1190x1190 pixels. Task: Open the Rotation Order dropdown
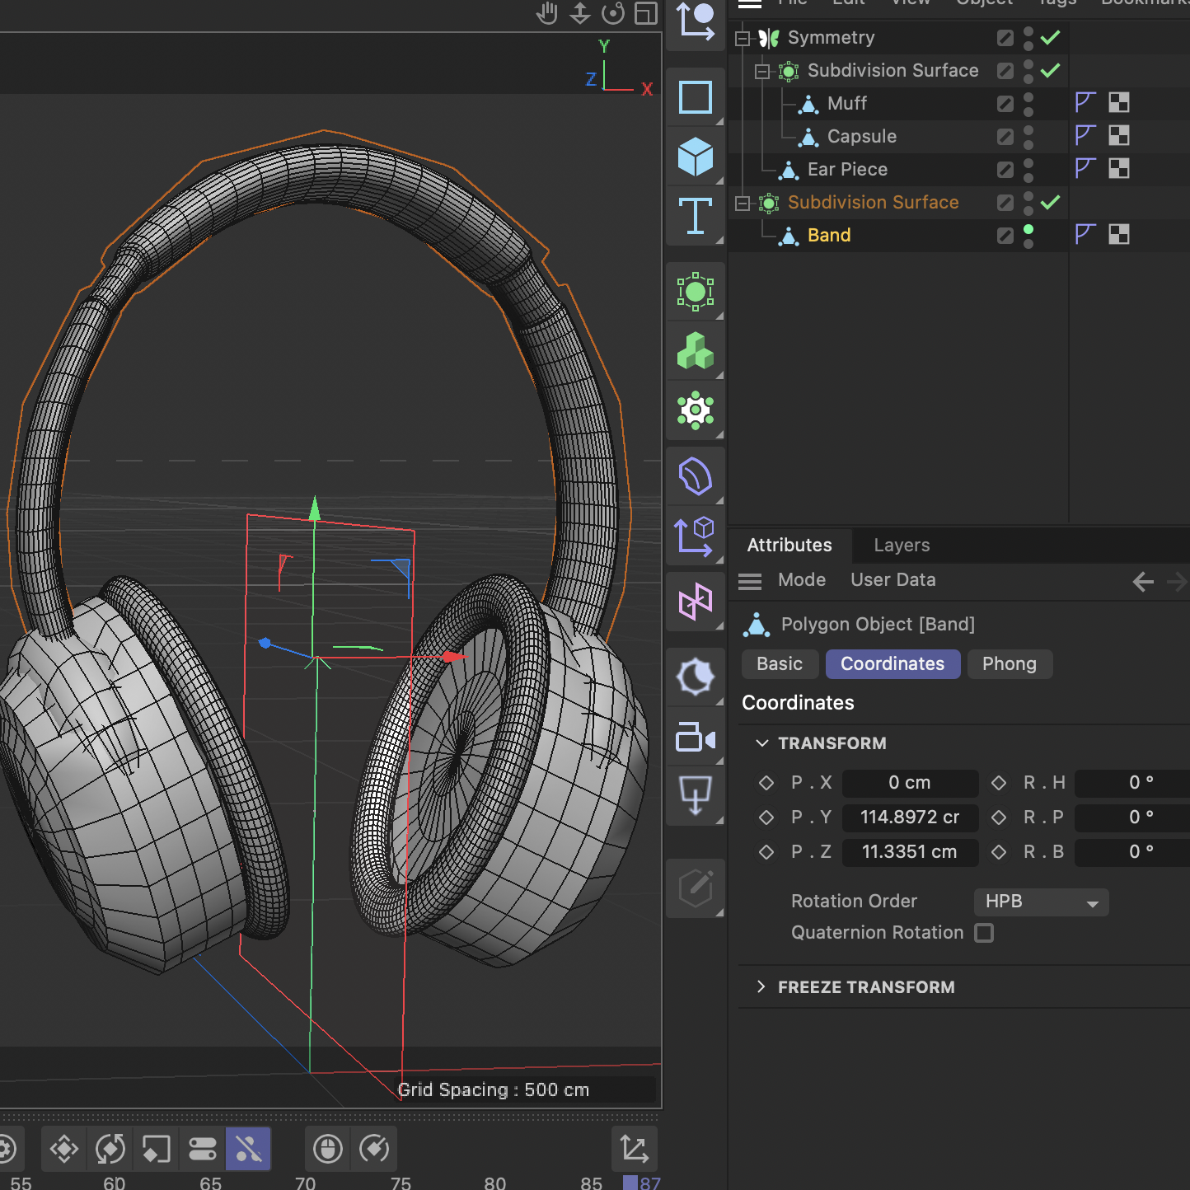(x=1041, y=902)
